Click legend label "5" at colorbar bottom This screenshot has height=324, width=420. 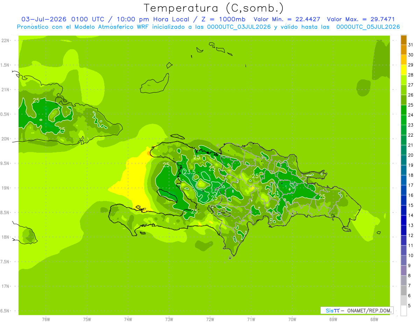[409, 306]
